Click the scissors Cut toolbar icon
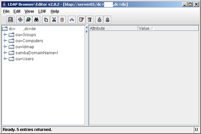Screen dimensions: 201x134 pos(54,20)
